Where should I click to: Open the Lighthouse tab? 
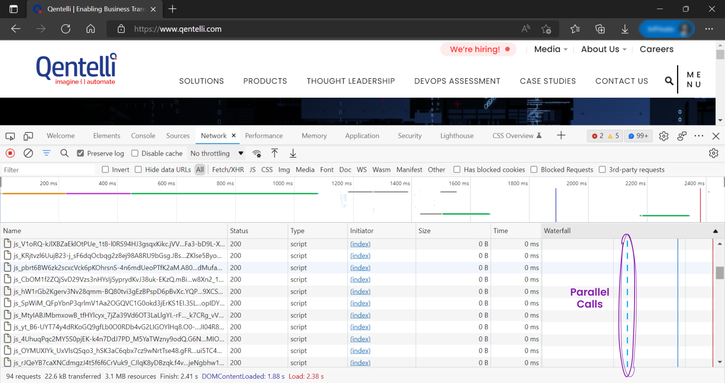coord(457,136)
